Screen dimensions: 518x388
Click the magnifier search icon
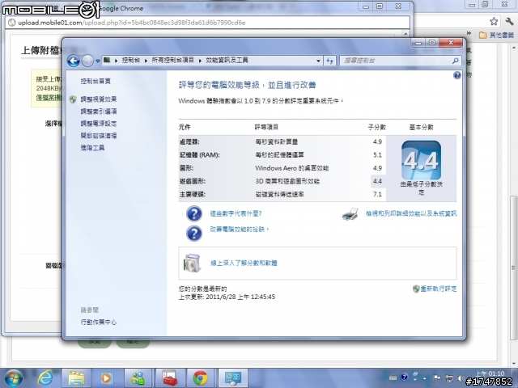tap(455, 61)
